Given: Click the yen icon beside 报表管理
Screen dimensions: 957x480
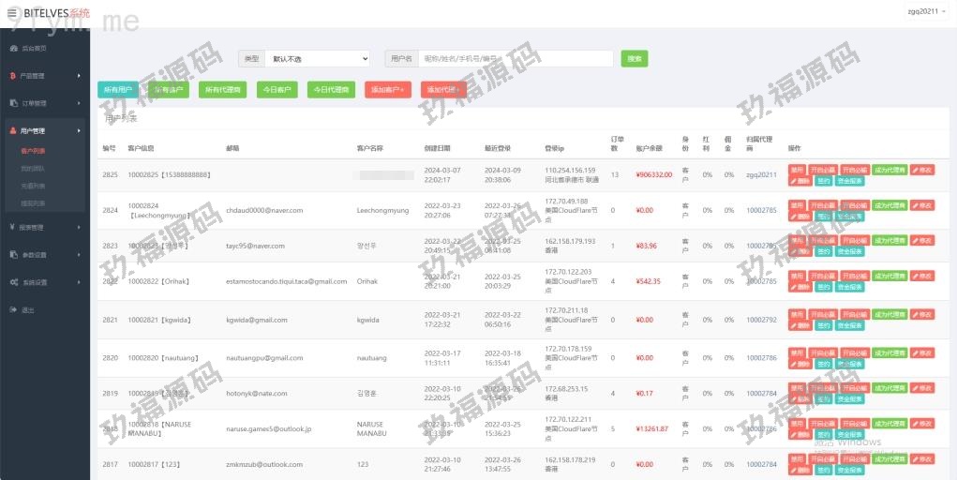Looking at the screenshot, I should 13,227.
